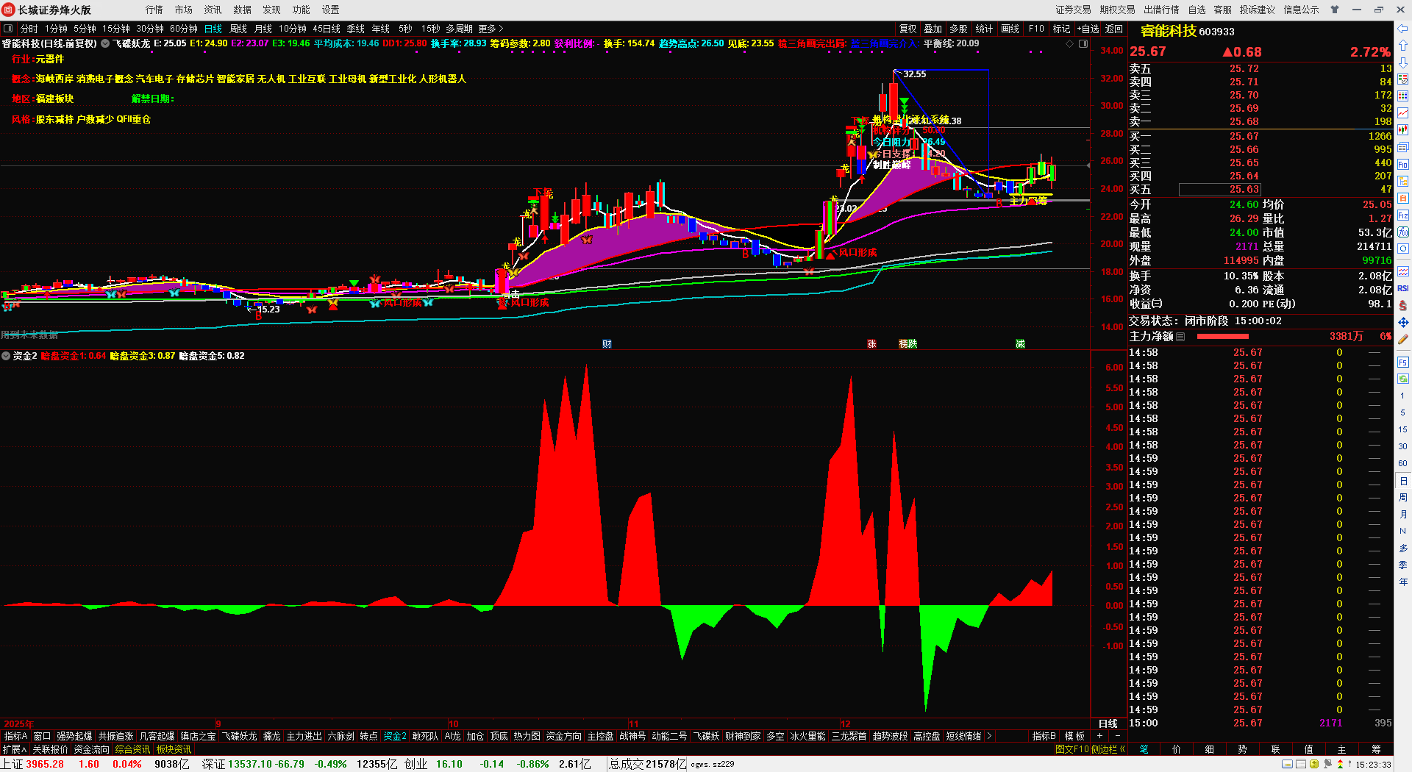The image size is (1412, 772).
Task: Toggle quarterly 季 period in sidebar
Action: (1403, 565)
